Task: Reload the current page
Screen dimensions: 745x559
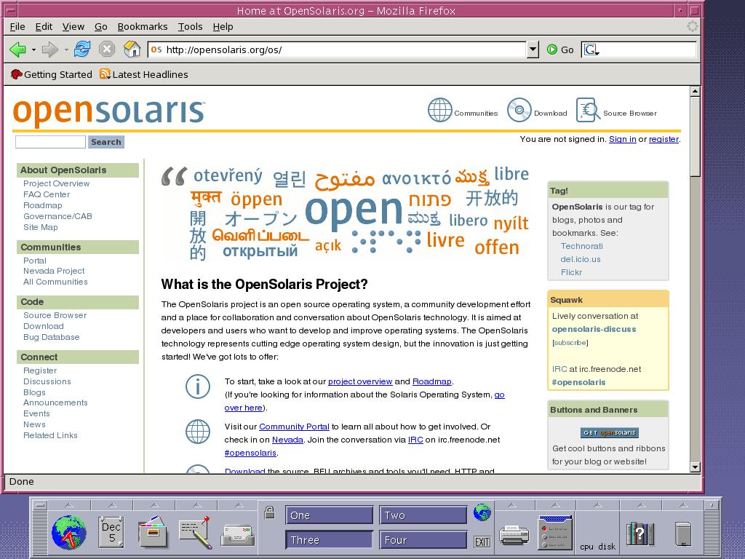Action: (82, 49)
